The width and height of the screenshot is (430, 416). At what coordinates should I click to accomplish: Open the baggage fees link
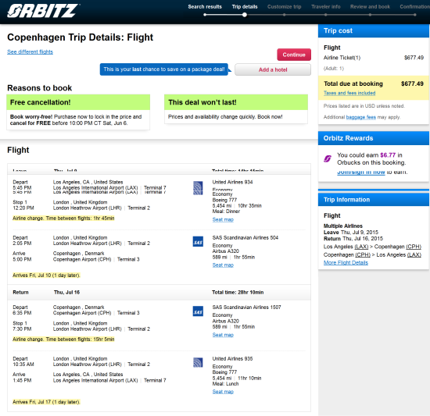tap(361, 117)
